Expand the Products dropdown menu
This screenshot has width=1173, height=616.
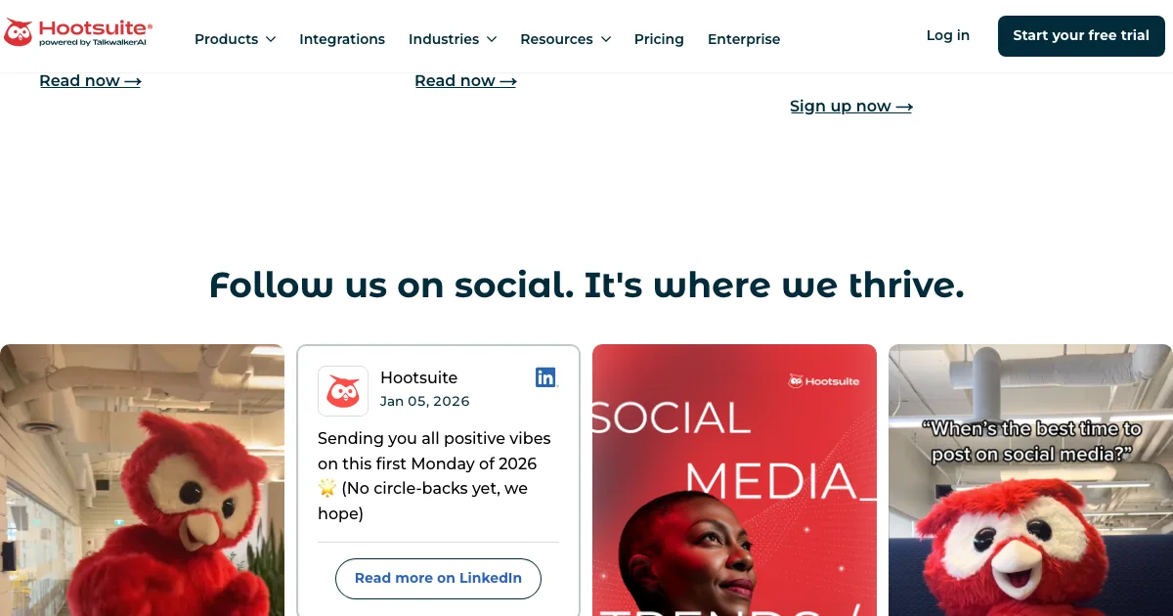coord(235,39)
